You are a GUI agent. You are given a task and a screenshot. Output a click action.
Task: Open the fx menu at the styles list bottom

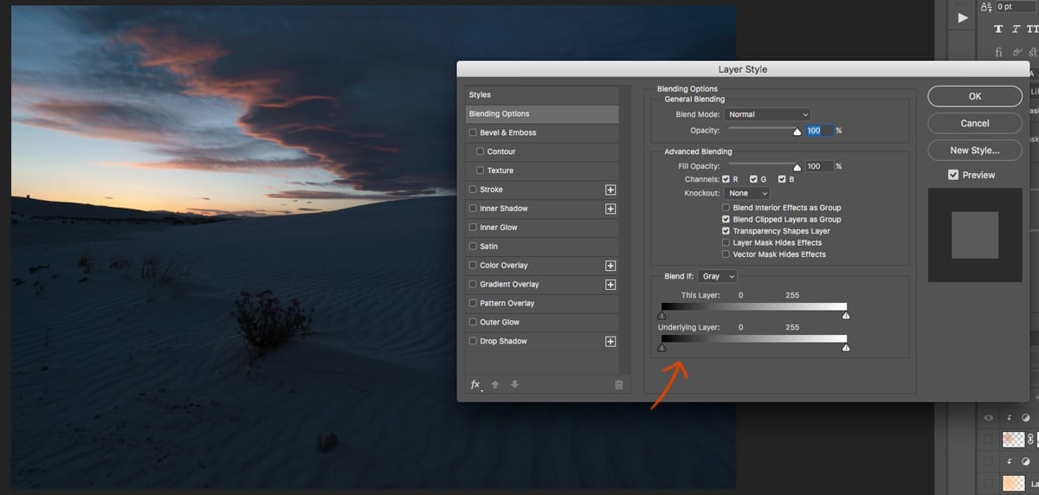click(x=475, y=384)
